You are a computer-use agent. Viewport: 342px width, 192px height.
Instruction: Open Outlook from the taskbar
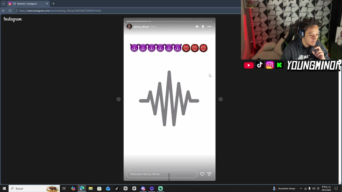108,189
